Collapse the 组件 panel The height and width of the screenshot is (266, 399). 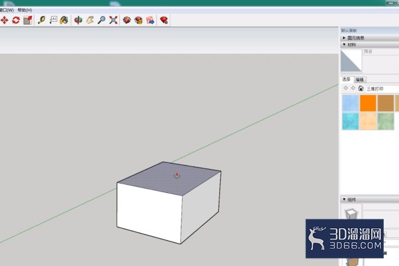370,199
